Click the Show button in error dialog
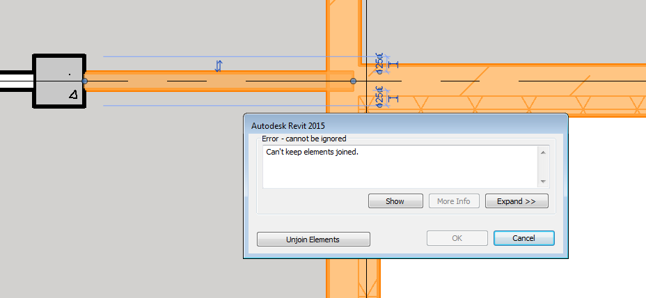The height and width of the screenshot is (298, 646). (395, 201)
